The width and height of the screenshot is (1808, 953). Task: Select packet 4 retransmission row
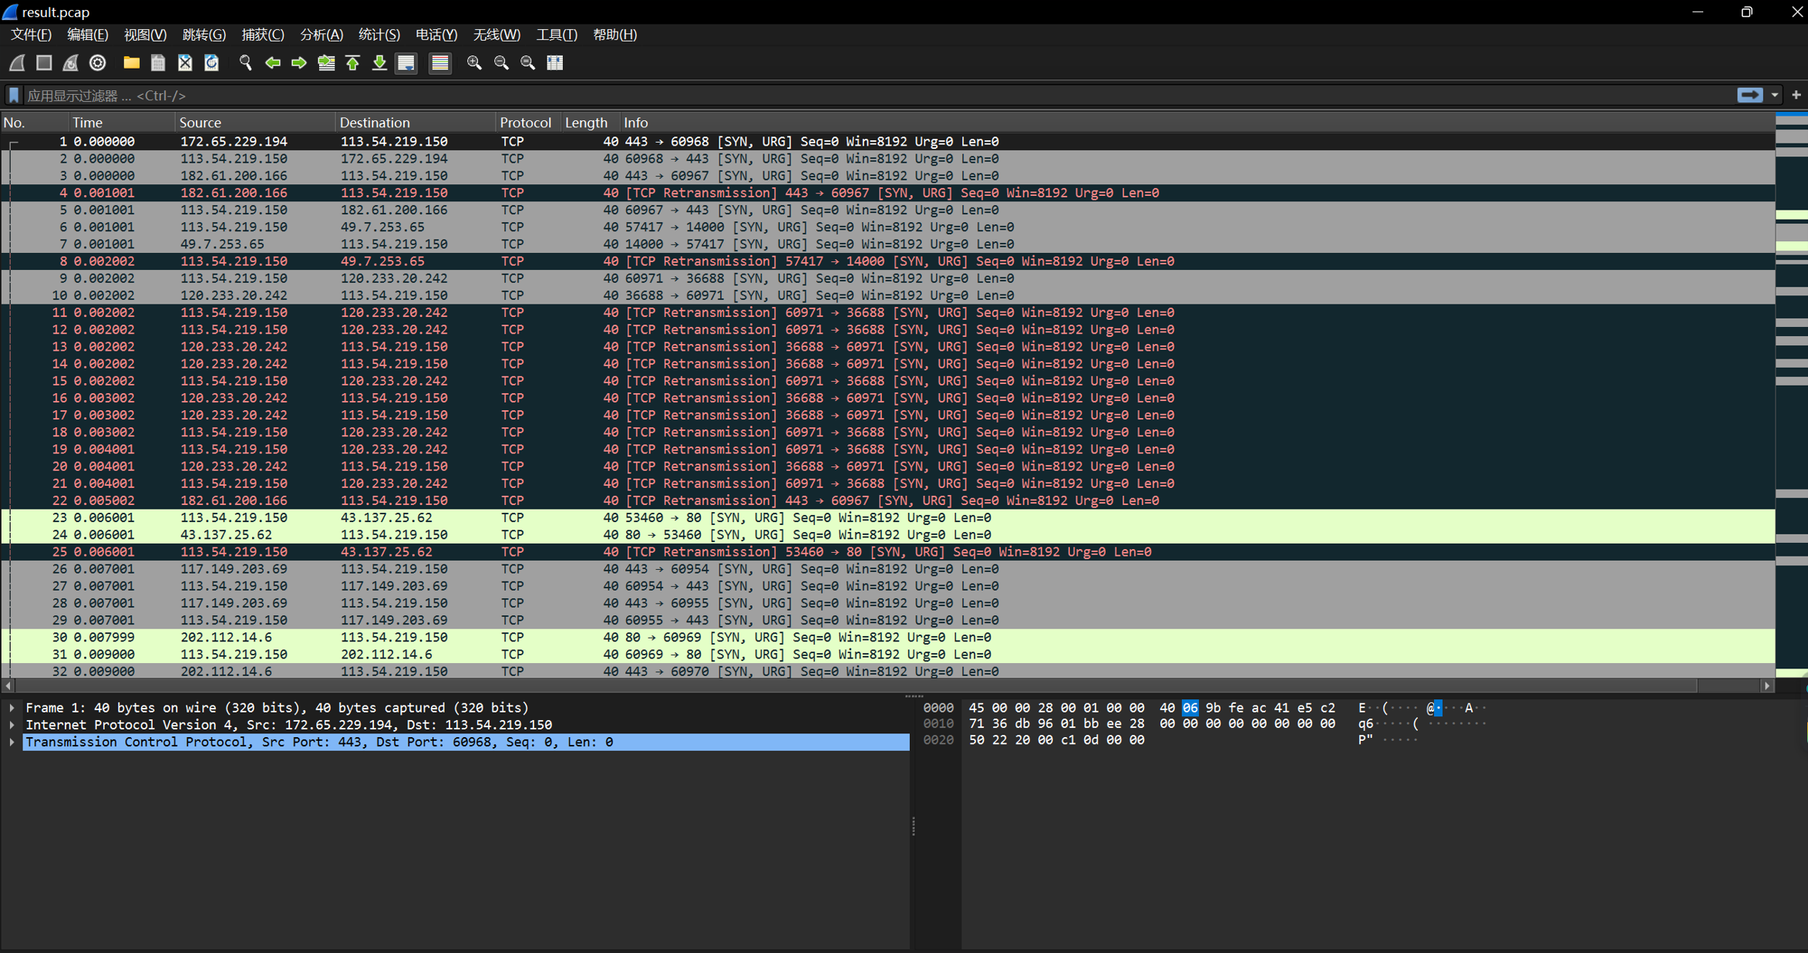888,193
